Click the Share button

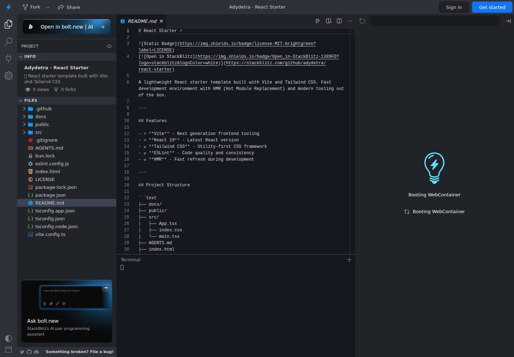(69, 7)
